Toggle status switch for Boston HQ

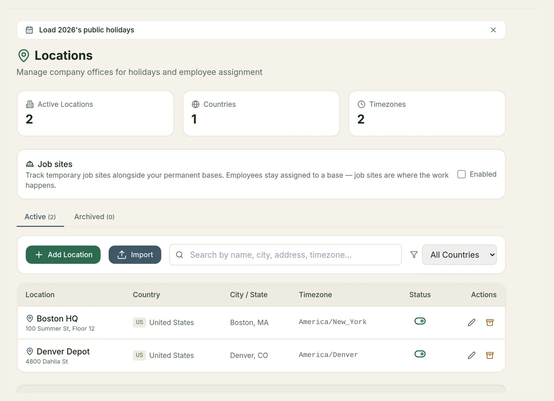coord(420,321)
